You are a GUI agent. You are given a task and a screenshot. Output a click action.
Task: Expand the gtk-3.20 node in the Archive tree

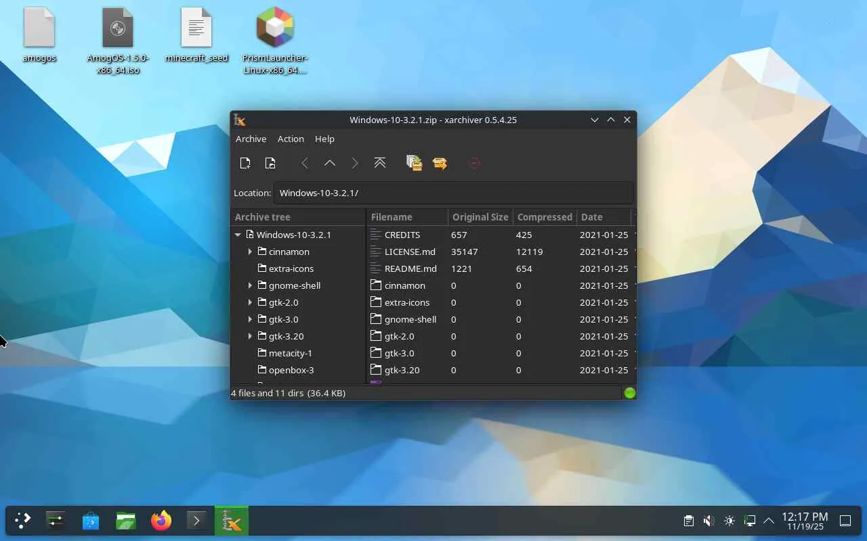[x=250, y=336]
